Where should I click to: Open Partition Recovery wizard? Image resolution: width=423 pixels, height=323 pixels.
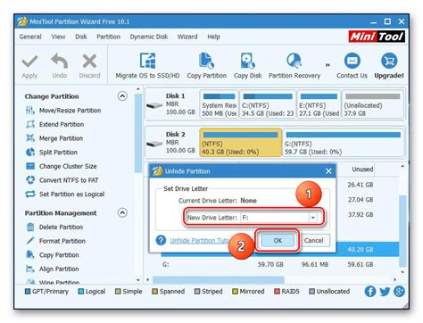tap(294, 66)
